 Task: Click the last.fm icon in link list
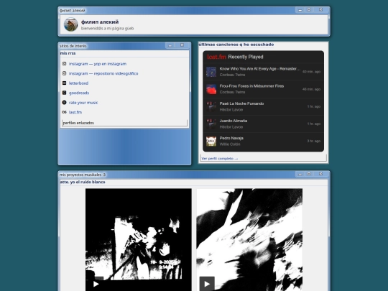coord(65,112)
